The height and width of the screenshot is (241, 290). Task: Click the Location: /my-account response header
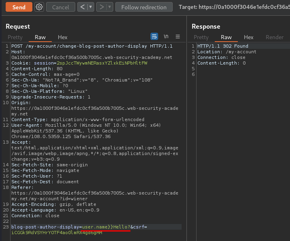(227, 52)
